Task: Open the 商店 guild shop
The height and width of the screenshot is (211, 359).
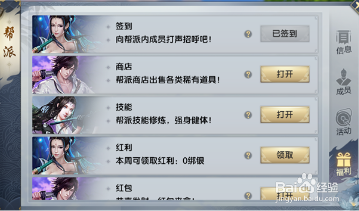Action: click(x=285, y=74)
